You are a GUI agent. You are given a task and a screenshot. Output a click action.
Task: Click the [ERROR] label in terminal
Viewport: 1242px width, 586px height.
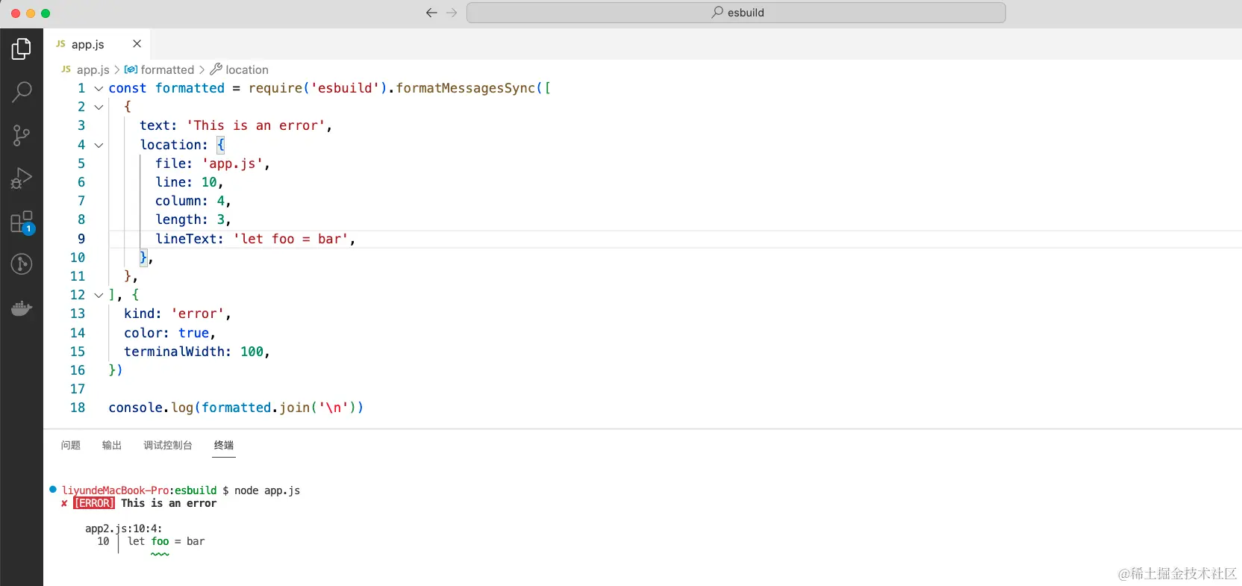coord(94,503)
